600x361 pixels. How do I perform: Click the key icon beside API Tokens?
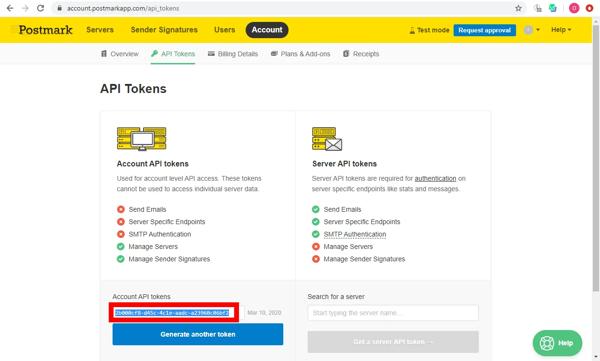coord(155,53)
